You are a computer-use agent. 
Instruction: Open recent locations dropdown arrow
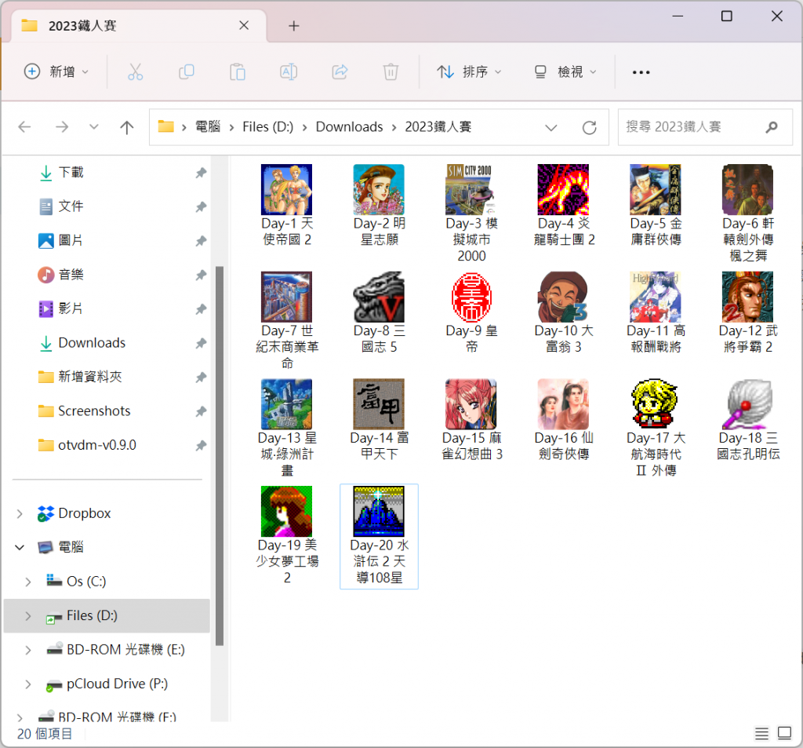tap(94, 126)
